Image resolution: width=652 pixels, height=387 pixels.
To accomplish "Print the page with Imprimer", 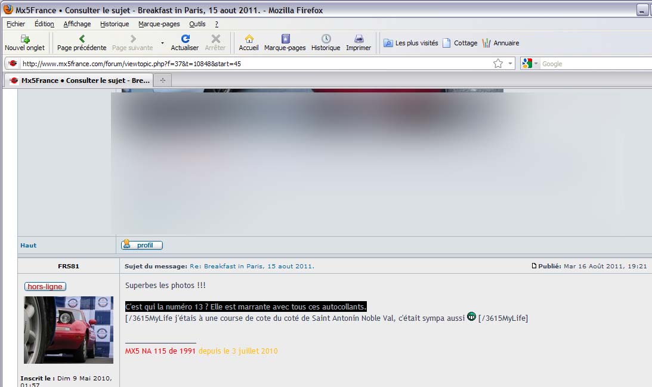I will point(359,43).
